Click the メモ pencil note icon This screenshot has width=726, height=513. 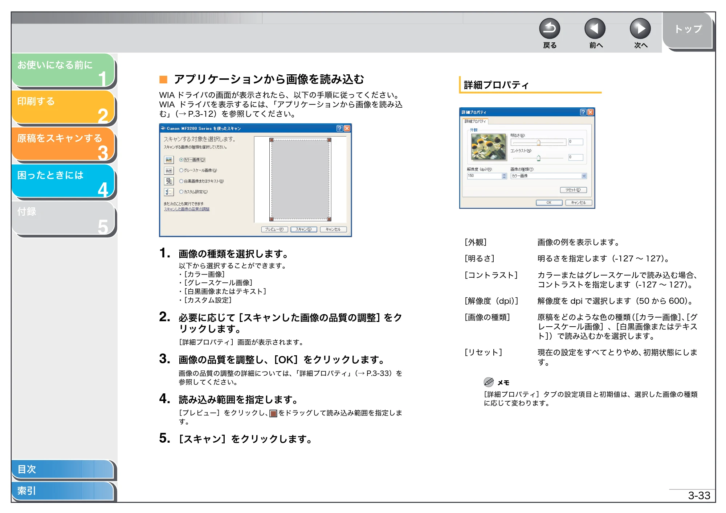(x=489, y=382)
